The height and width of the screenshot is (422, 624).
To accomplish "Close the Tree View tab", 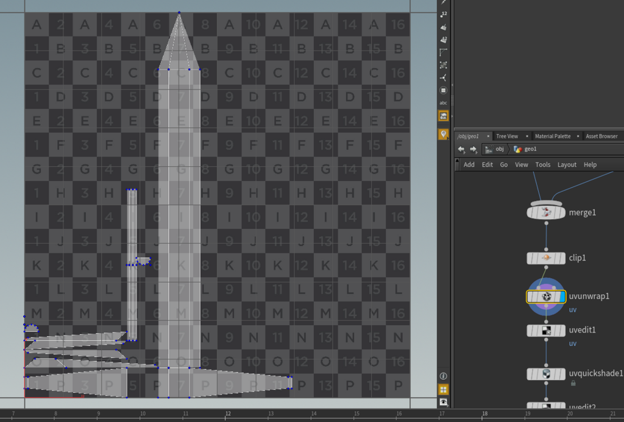I will point(527,136).
